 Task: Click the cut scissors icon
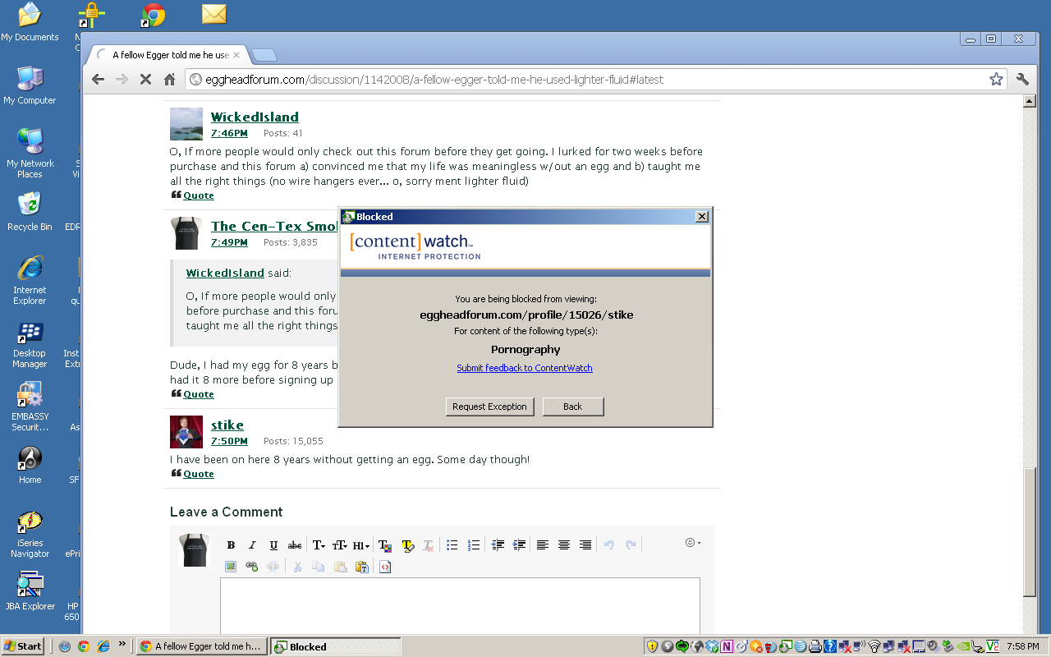[x=297, y=567]
